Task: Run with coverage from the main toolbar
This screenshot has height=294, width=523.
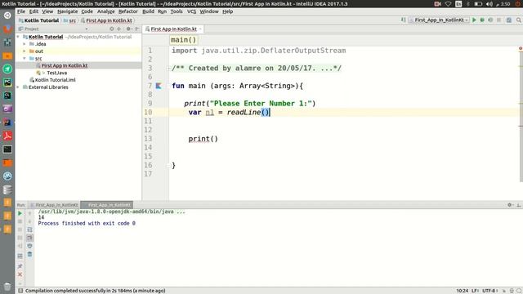Action: click(490, 20)
